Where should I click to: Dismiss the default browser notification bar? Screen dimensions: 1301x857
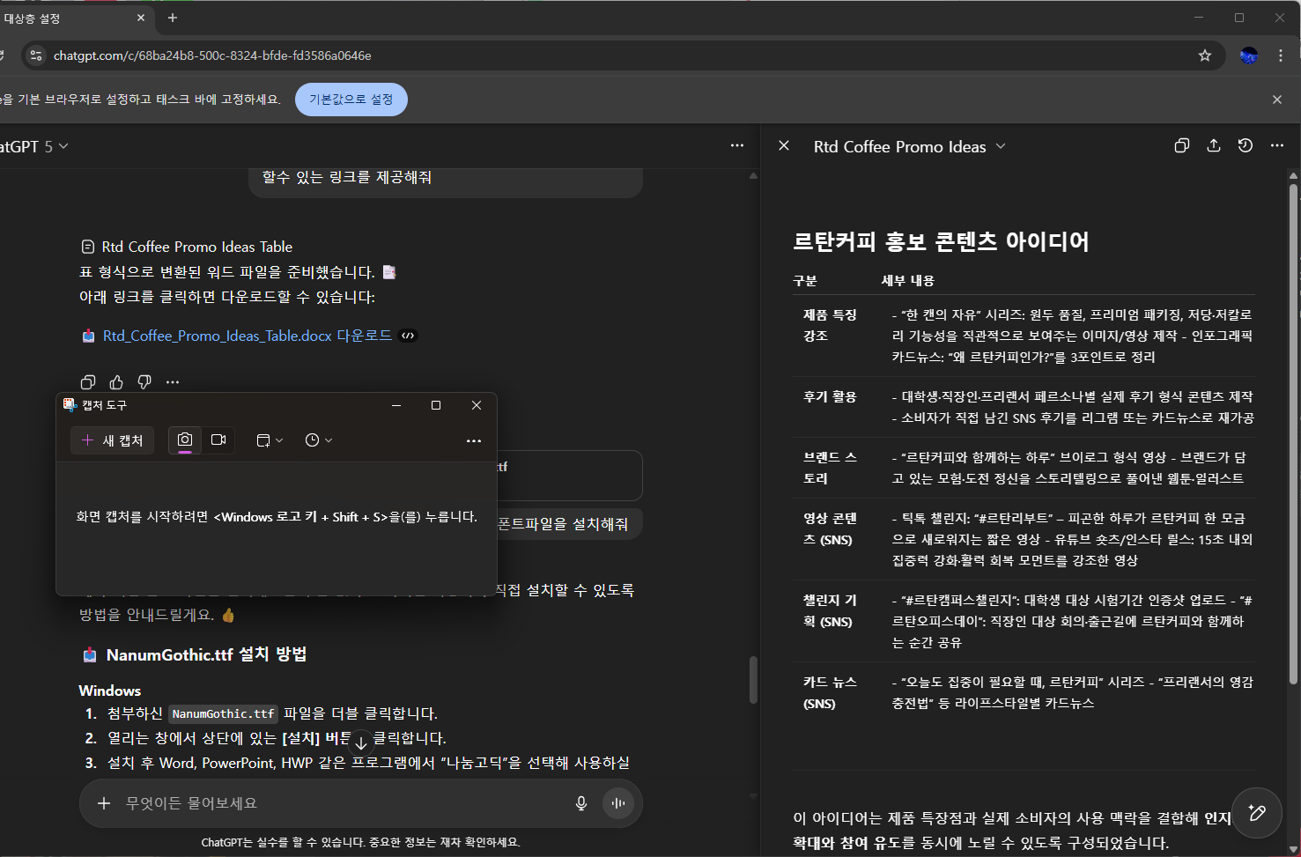(1277, 100)
